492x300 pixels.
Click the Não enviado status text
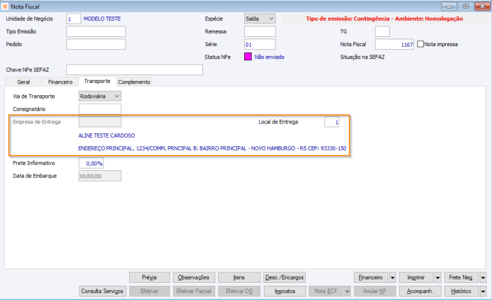coord(269,57)
